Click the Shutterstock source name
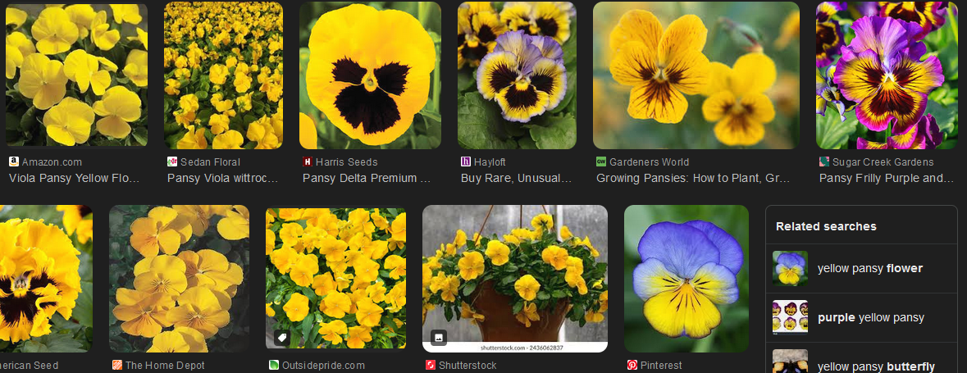967x373 pixels. coord(468,366)
